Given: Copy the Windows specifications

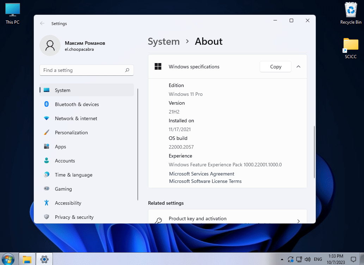Looking at the screenshot, I should [x=276, y=67].
